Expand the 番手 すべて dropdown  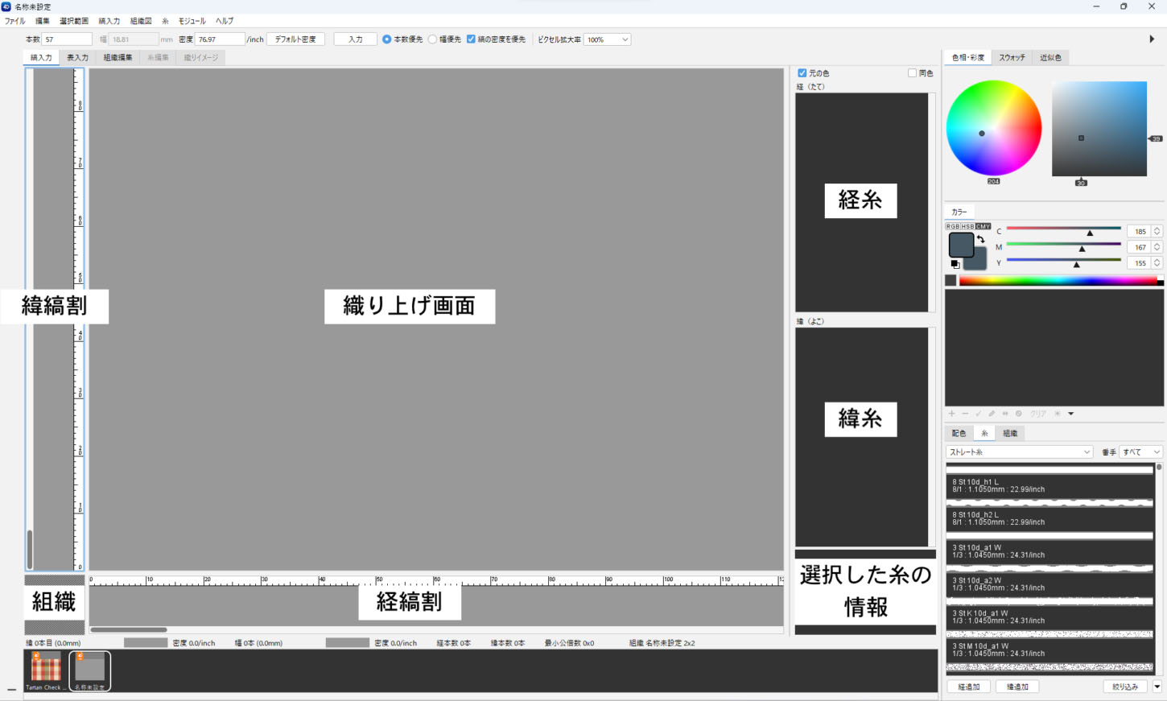point(1140,452)
